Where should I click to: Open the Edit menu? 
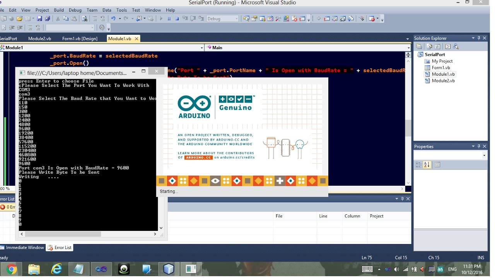tap(13, 10)
